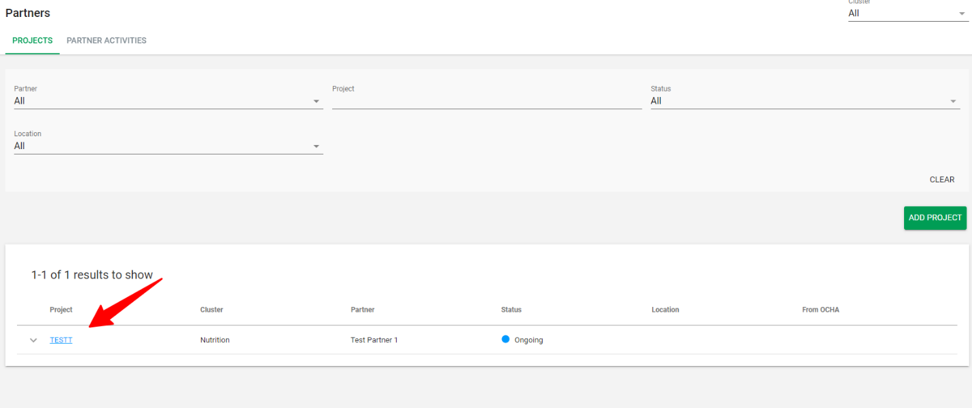Click the From OCHA column header
This screenshot has width=972, height=408.
(x=821, y=310)
